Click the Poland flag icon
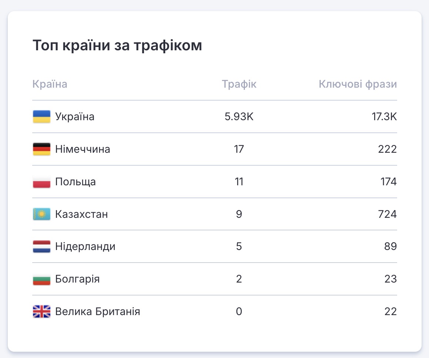The image size is (429, 358). [41, 182]
